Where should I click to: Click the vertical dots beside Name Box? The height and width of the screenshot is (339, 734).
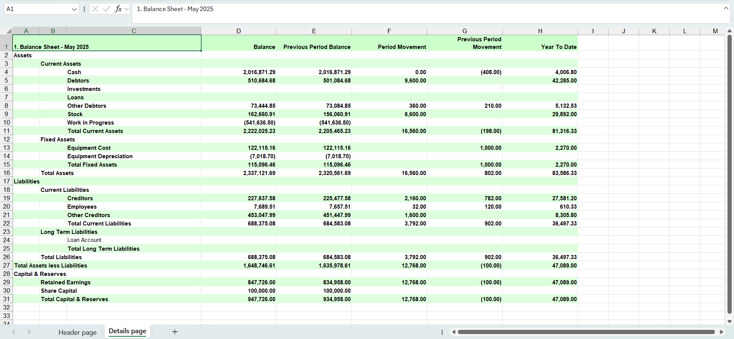click(x=84, y=9)
